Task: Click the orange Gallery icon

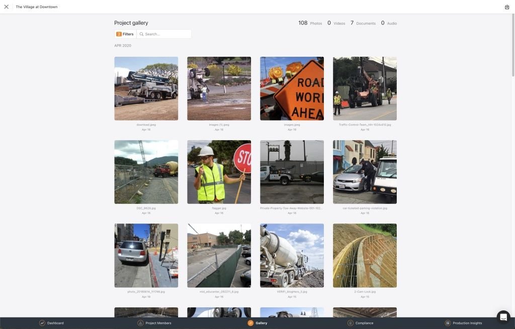Action: pyautogui.click(x=250, y=323)
